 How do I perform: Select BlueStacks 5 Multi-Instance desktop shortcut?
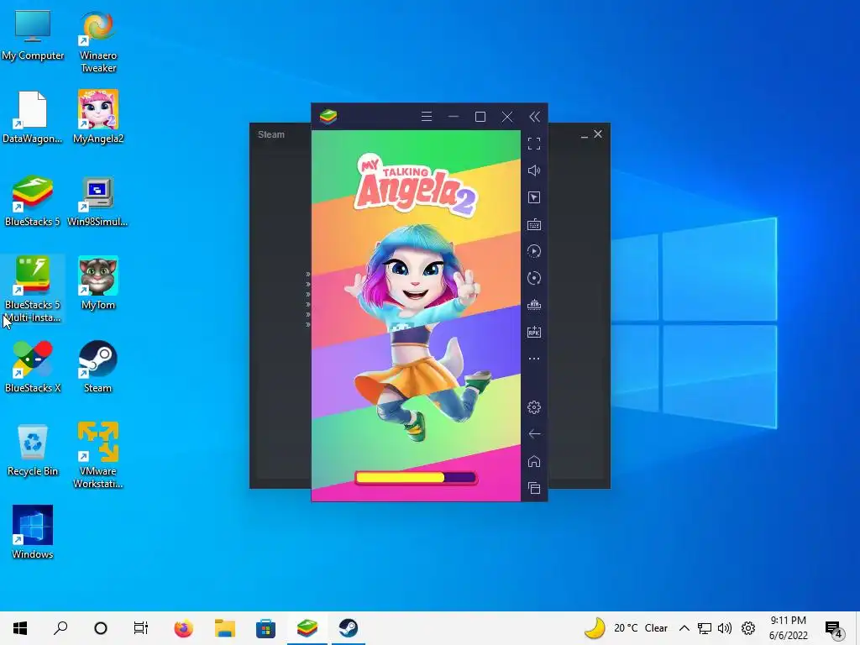click(x=33, y=290)
